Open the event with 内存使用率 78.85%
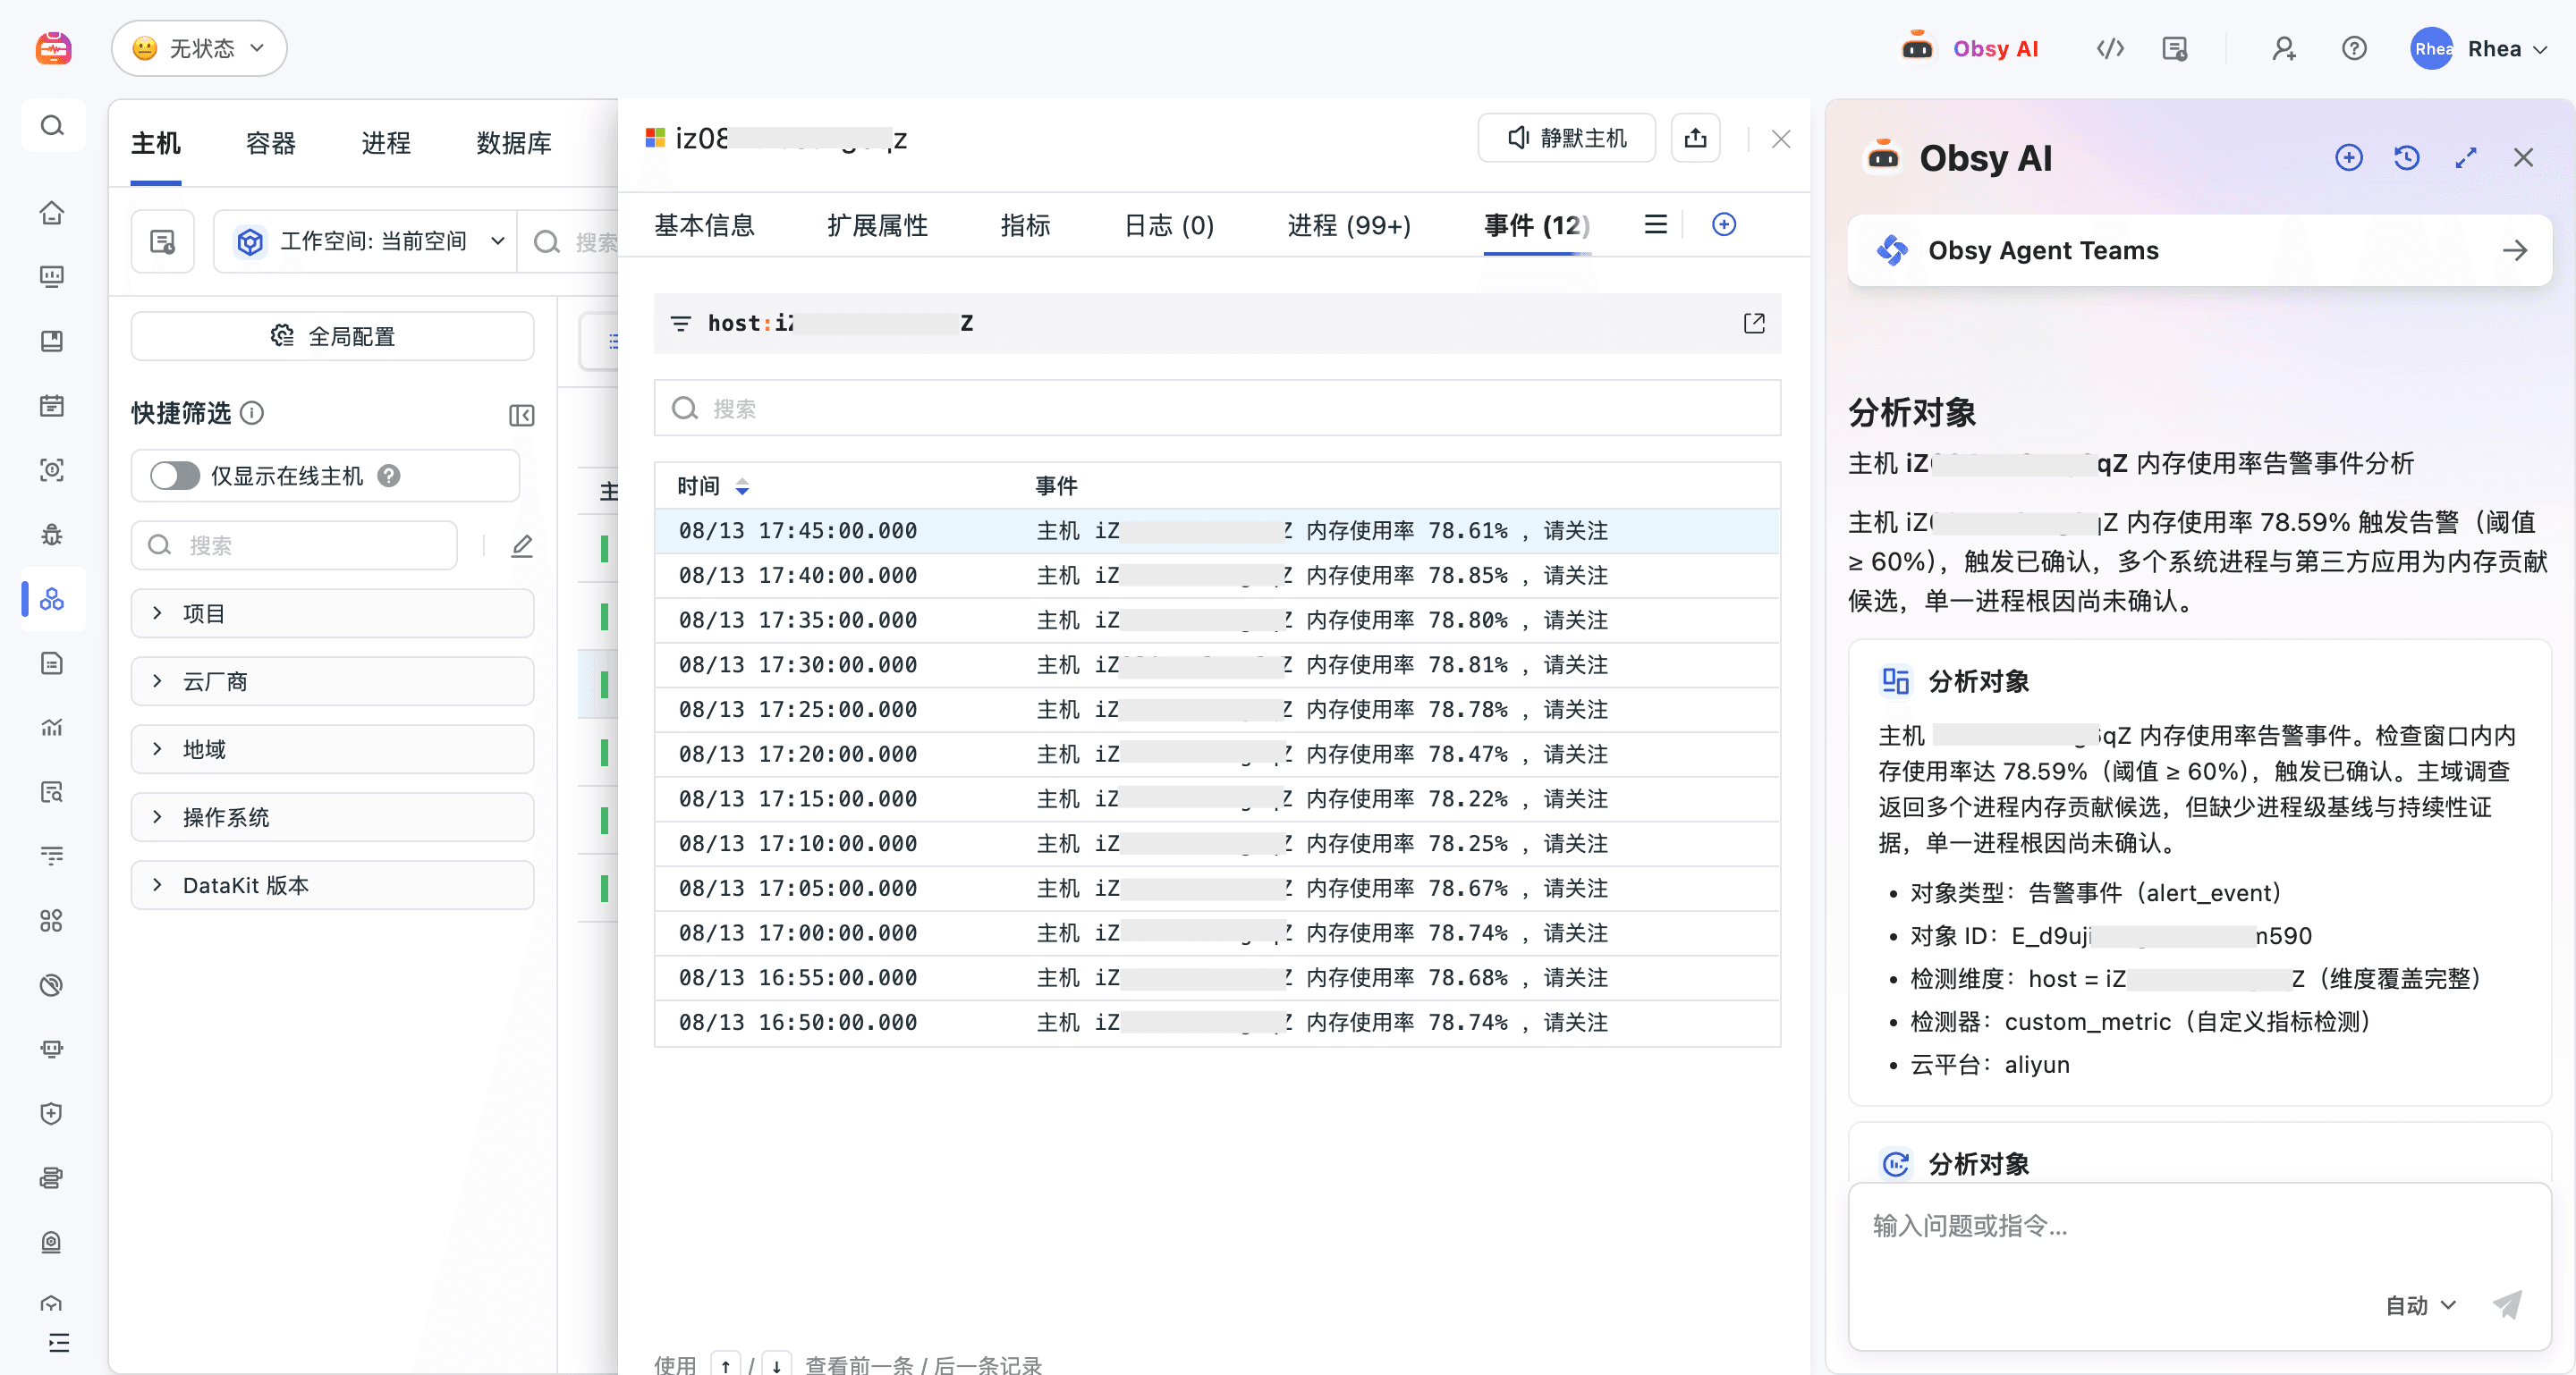Screen dimensions: 2576x1375 [x=1217, y=577]
